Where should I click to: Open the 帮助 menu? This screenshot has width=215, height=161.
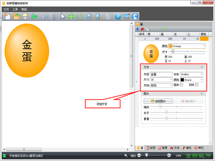click(24, 9)
